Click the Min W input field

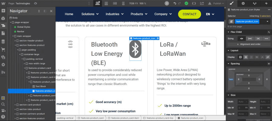point(242,108)
